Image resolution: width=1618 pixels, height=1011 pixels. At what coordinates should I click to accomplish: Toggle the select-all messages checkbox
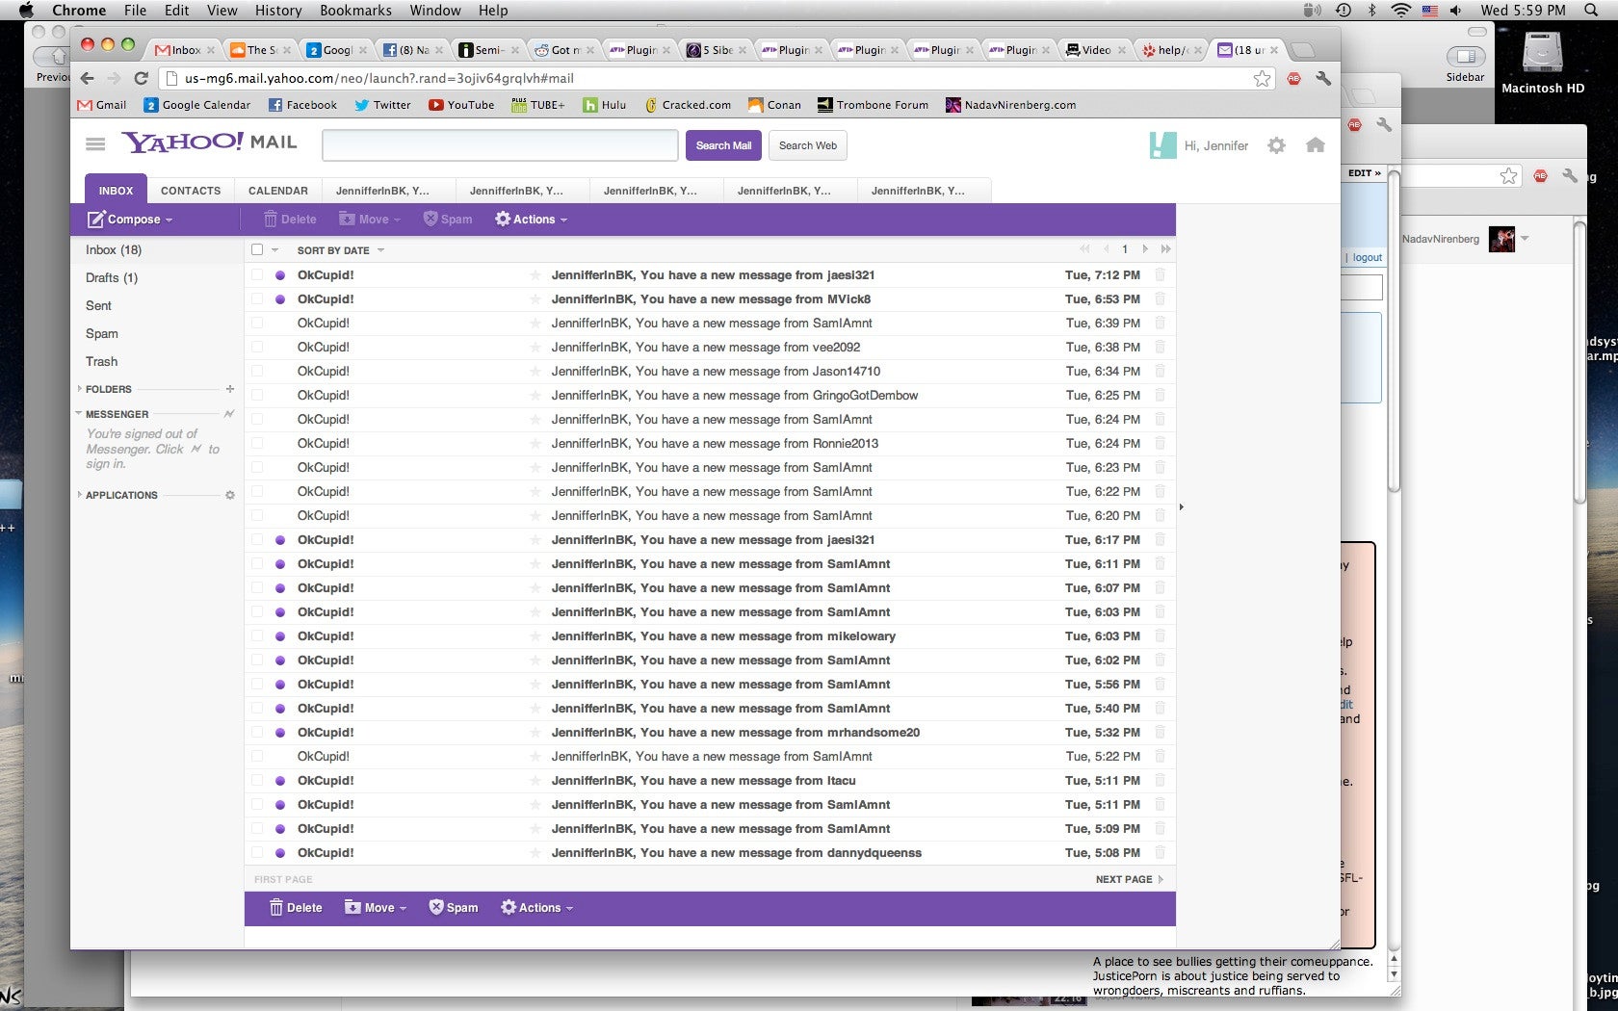pos(257,250)
